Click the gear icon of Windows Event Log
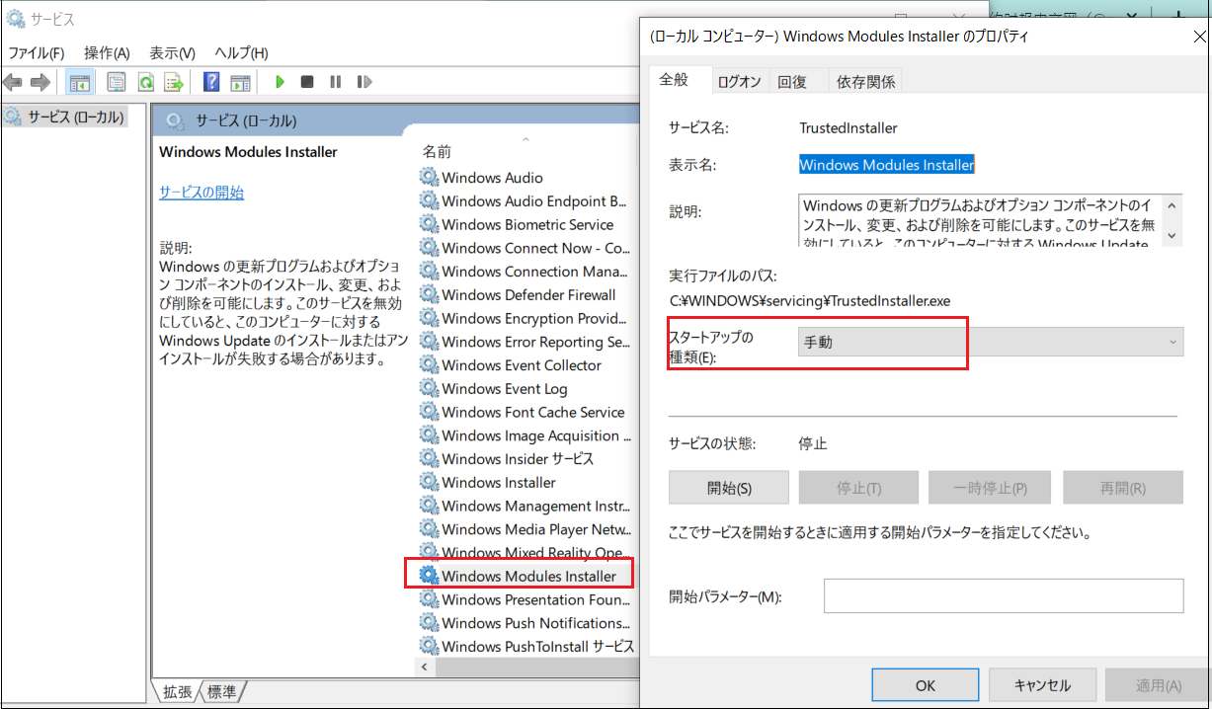Image resolution: width=1212 pixels, height=709 pixels. [429, 389]
